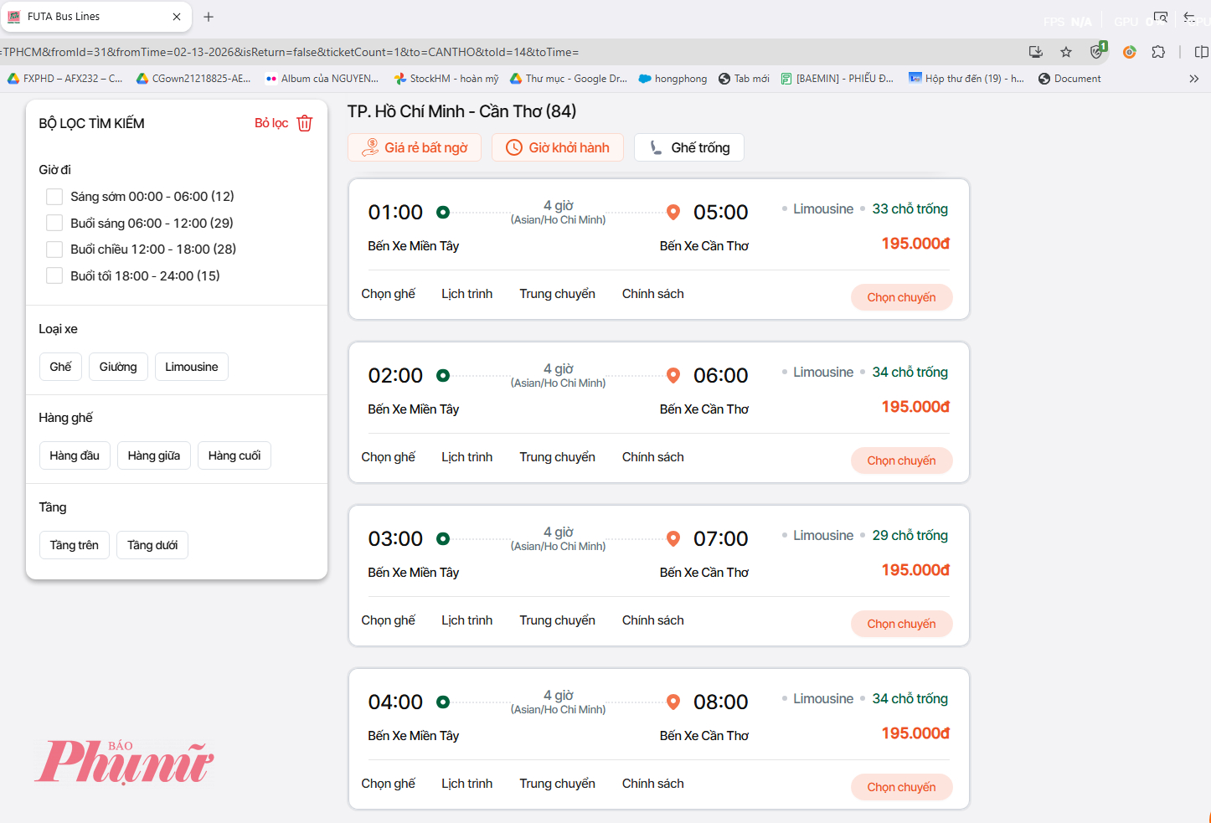
Task: Open "Lịch trình" tab for the 01:00 trip
Action: (x=466, y=294)
